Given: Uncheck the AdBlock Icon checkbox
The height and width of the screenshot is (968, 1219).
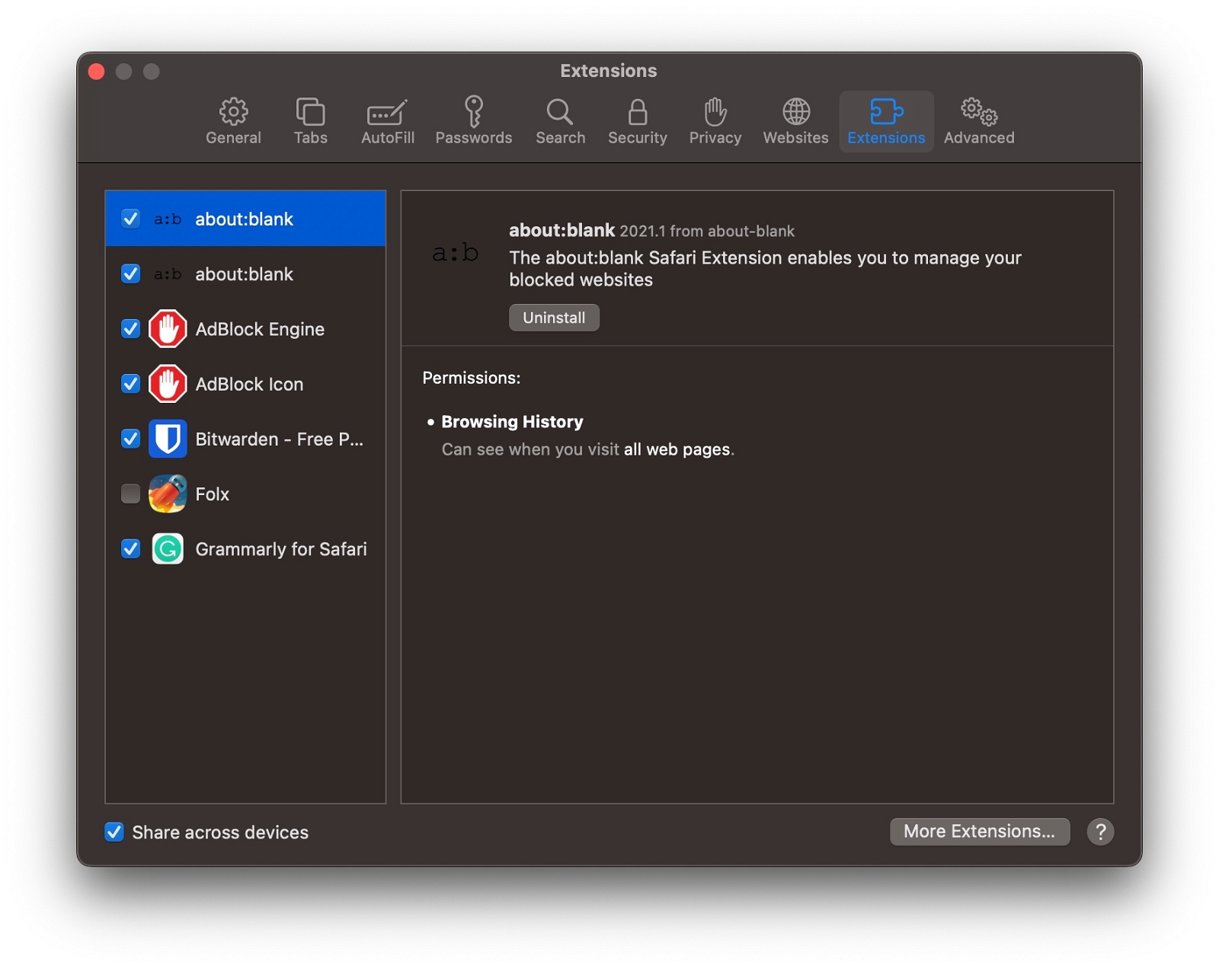Looking at the screenshot, I should [x=130, y=384].
